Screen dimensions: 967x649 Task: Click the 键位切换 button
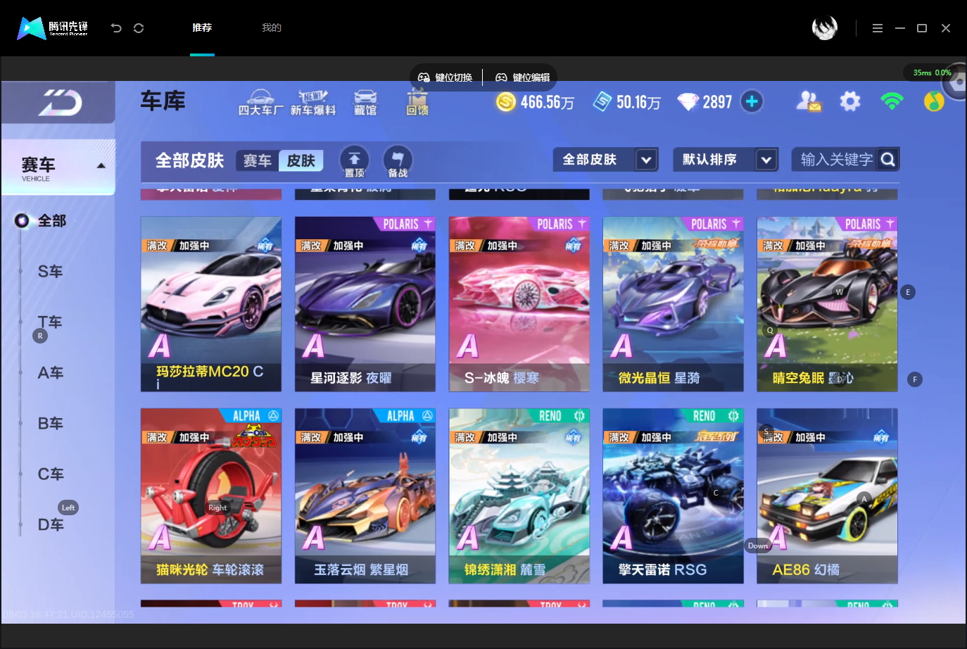[x=445, y=77]
